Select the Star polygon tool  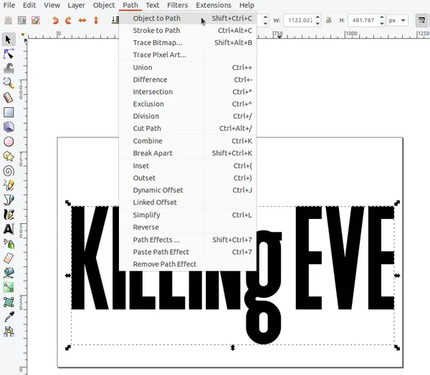click(x=9, y=157)
